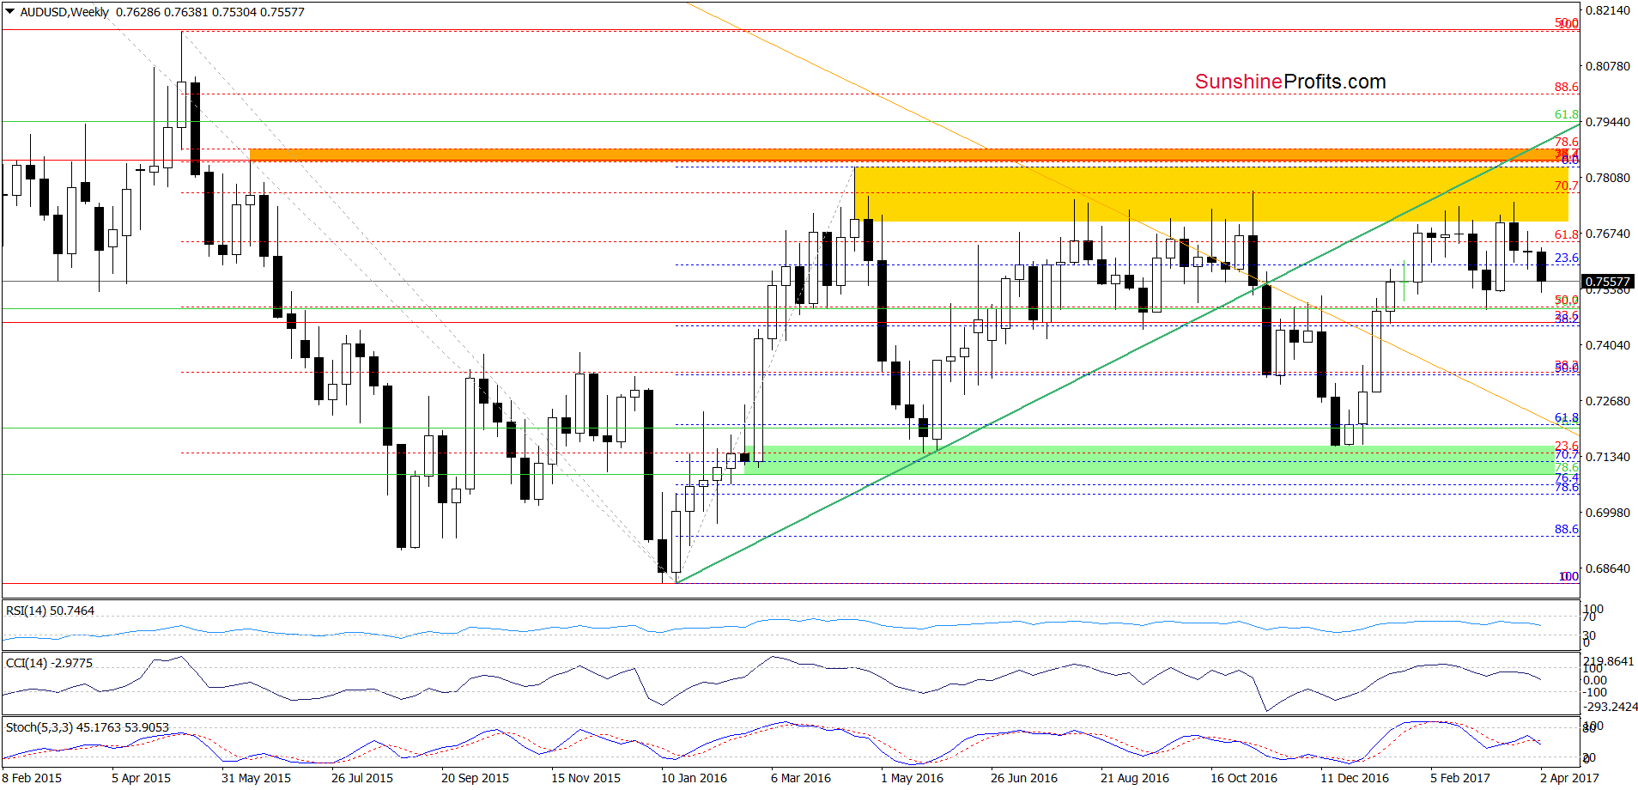
Task: Click the 0.82140 price axis label
Action: (1607, 10)
